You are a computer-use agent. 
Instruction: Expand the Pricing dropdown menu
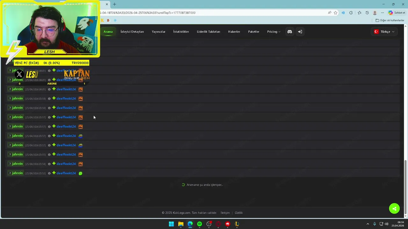(274, 31)
